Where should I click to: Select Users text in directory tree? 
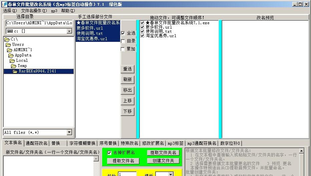(18, 44)
